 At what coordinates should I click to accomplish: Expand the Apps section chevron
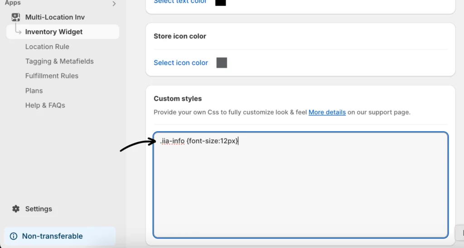pos(114,4)
